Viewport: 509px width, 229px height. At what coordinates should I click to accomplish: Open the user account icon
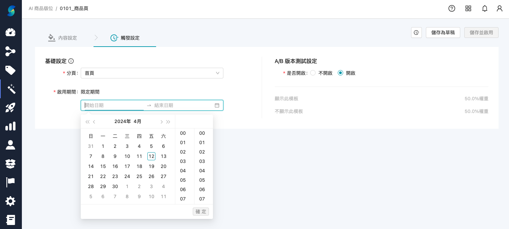(500, 8)
